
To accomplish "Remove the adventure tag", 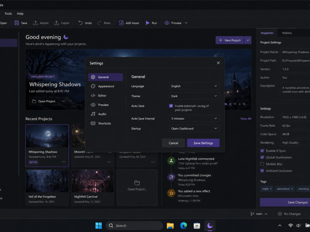I will pyautogui.click(x=292, y=189).
